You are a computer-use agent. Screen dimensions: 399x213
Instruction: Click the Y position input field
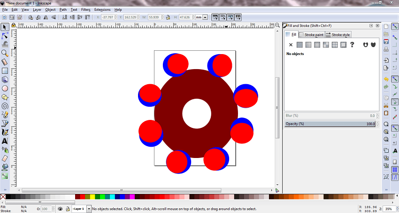coord(130,17)
